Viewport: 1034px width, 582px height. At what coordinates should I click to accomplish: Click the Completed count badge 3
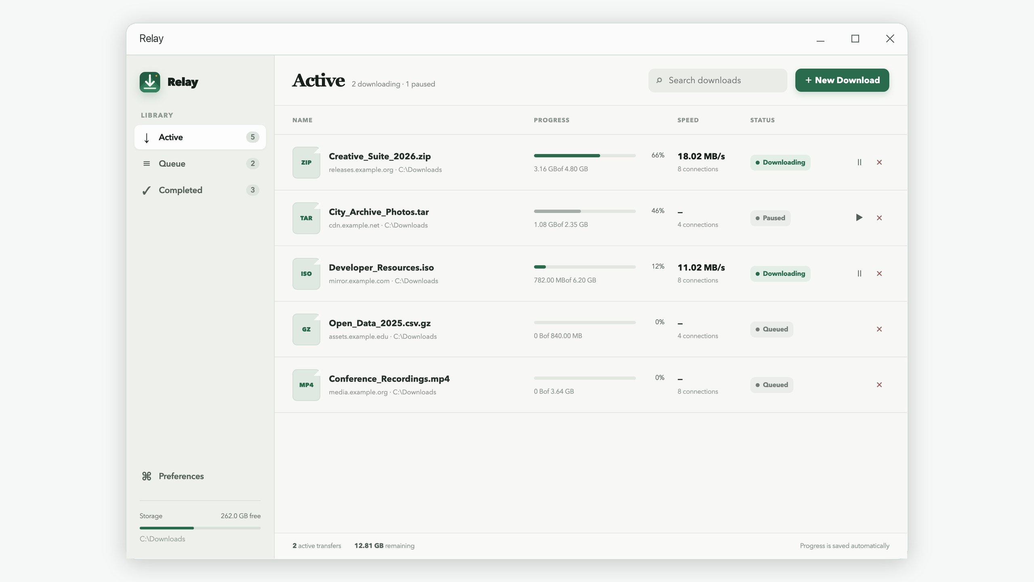coord(252,190)
